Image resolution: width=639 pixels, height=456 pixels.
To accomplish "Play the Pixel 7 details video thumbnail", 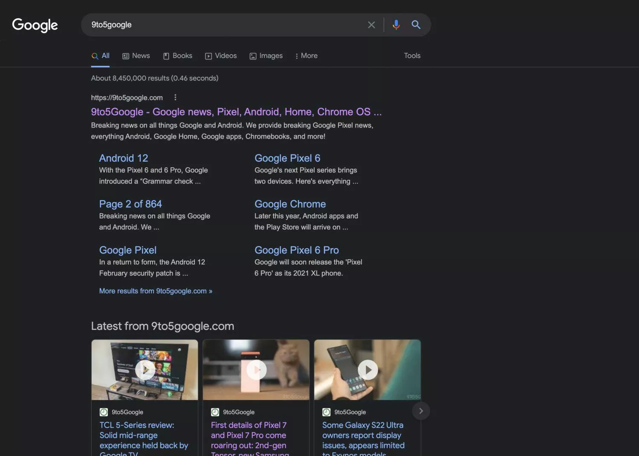I will pyautogui.click(x=257, y=370).
